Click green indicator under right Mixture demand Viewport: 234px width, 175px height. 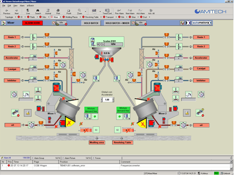click(119, 116)
